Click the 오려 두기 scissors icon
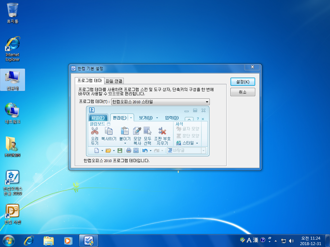 pyautogui.click(x=95, y=131)
